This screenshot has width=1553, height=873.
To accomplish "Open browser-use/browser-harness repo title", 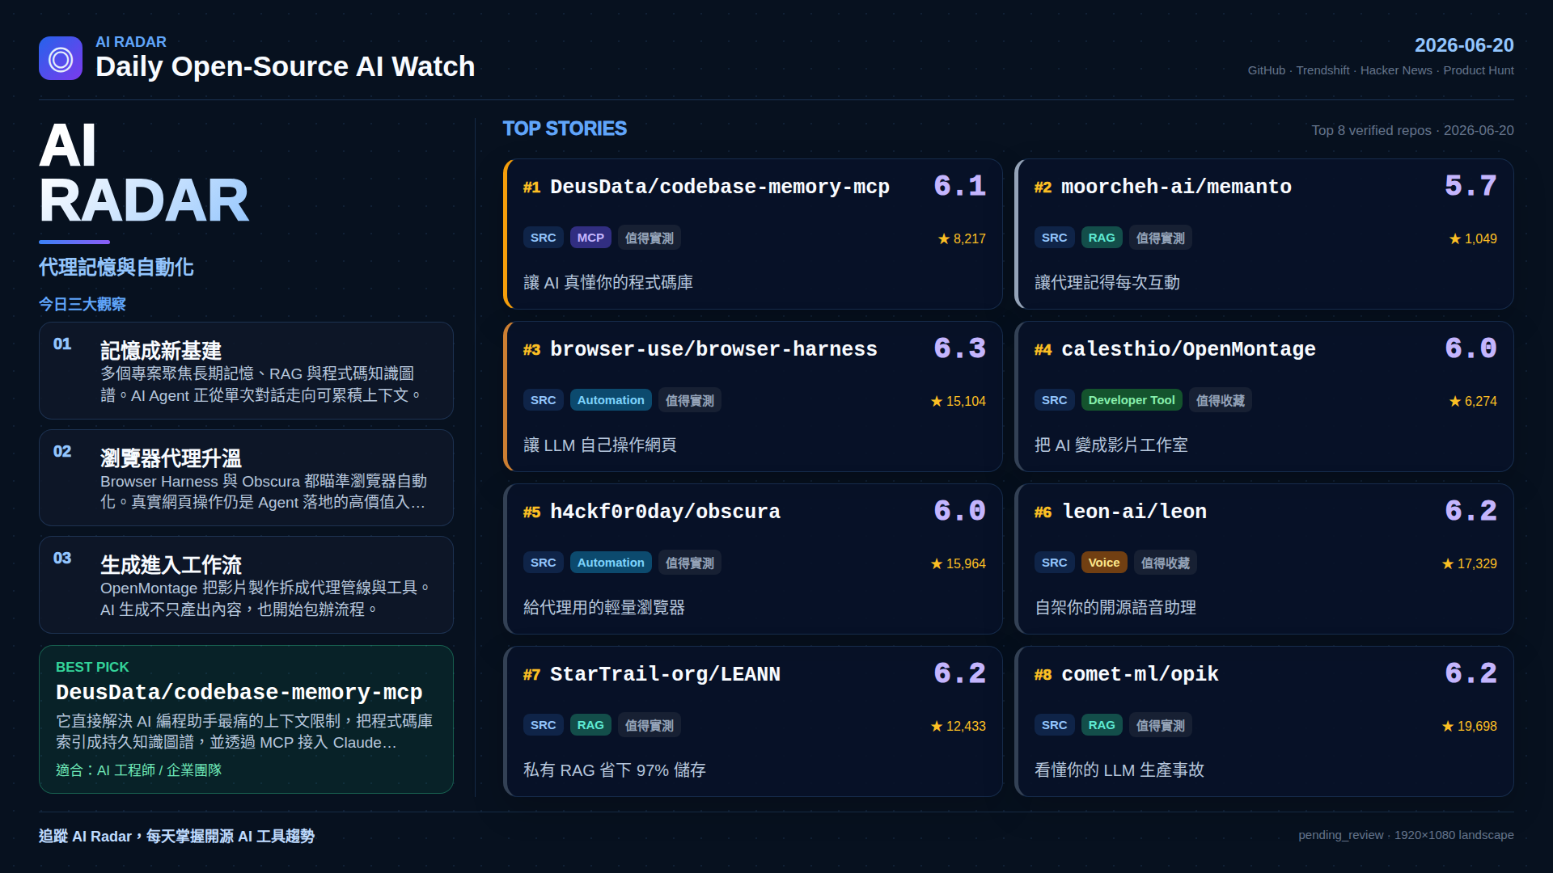I will pos(713,349).
